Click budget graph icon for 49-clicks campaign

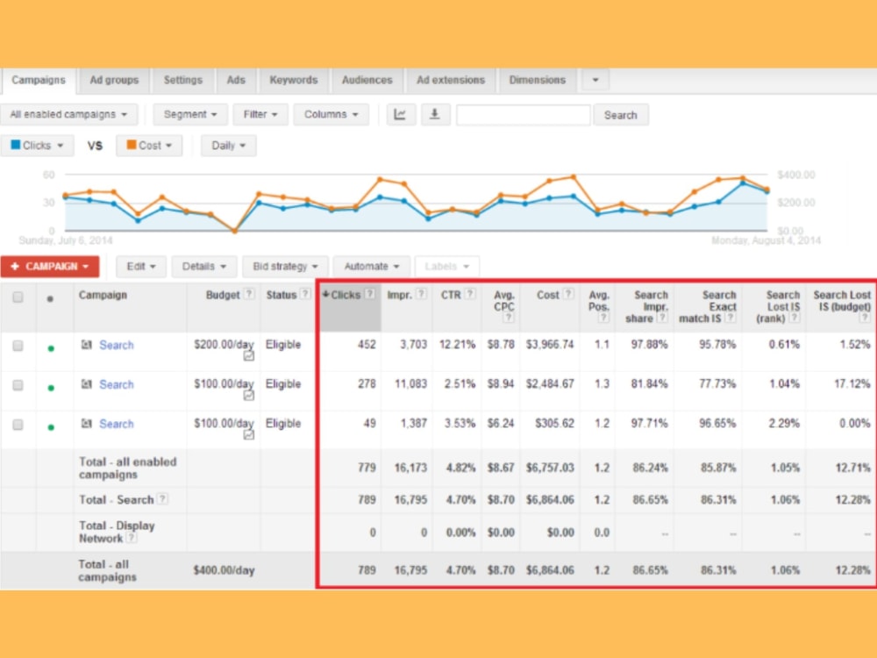(x=249, y=435)
